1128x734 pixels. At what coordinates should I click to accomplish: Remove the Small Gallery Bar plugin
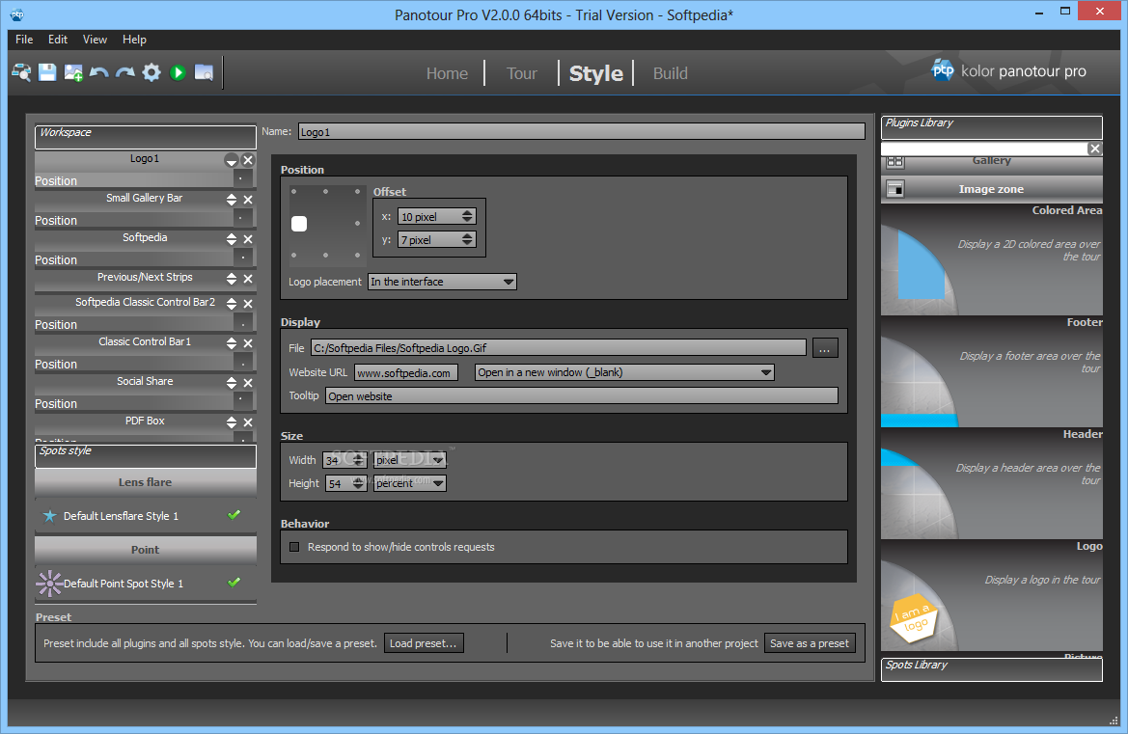[x=247, y=200]
